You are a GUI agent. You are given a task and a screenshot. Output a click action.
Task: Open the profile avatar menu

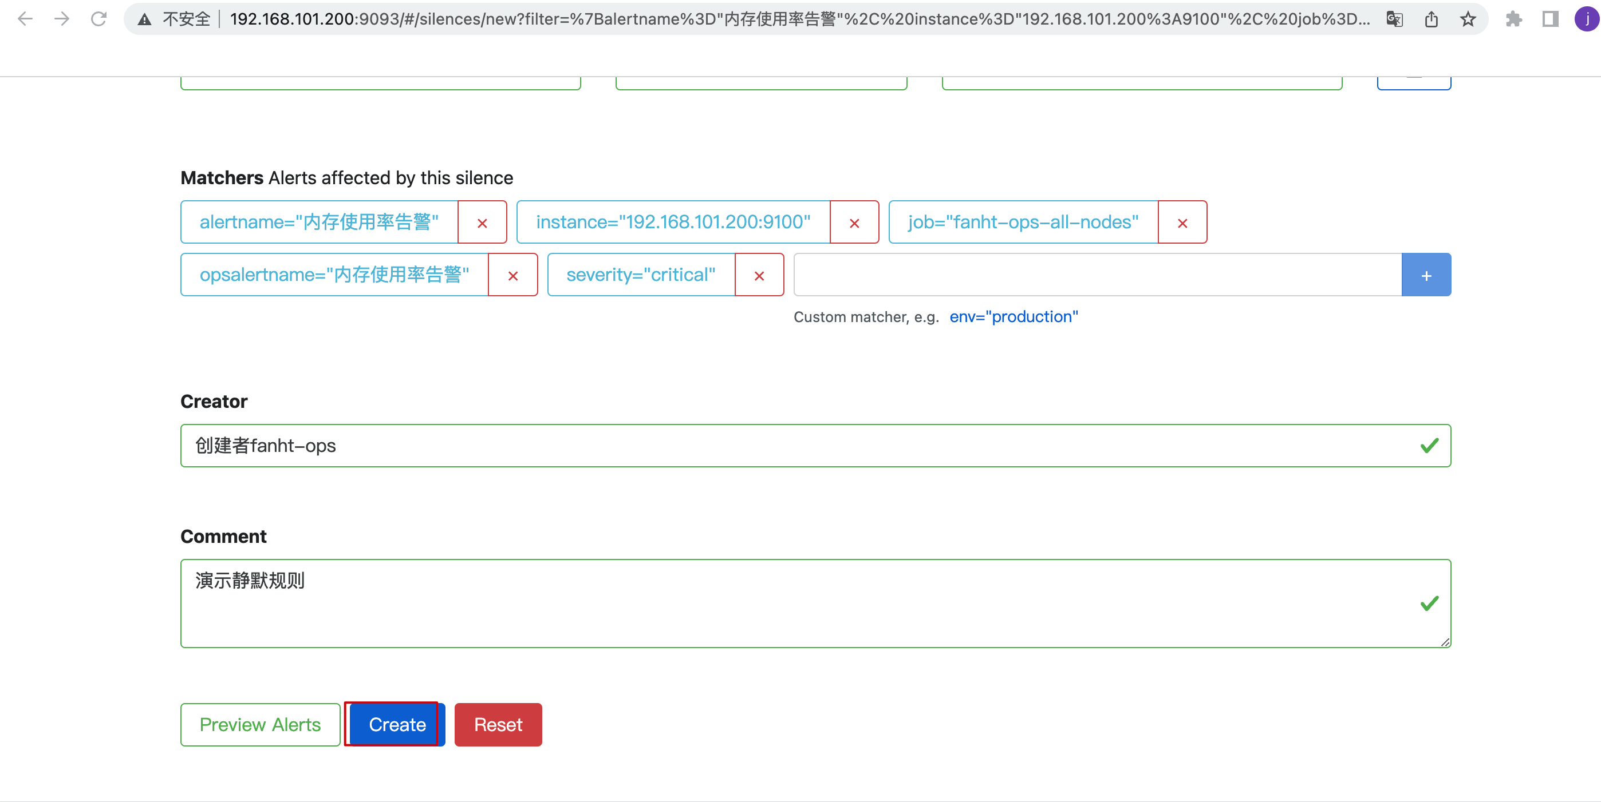click(1587, 19)
